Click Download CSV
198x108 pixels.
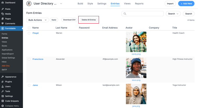click(x=69, y=20)
